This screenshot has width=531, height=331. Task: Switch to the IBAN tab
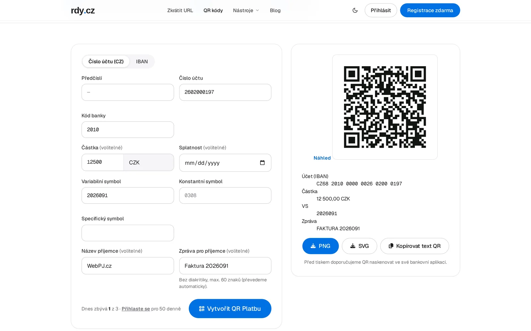pyautogui.click(x=142, y=62)
